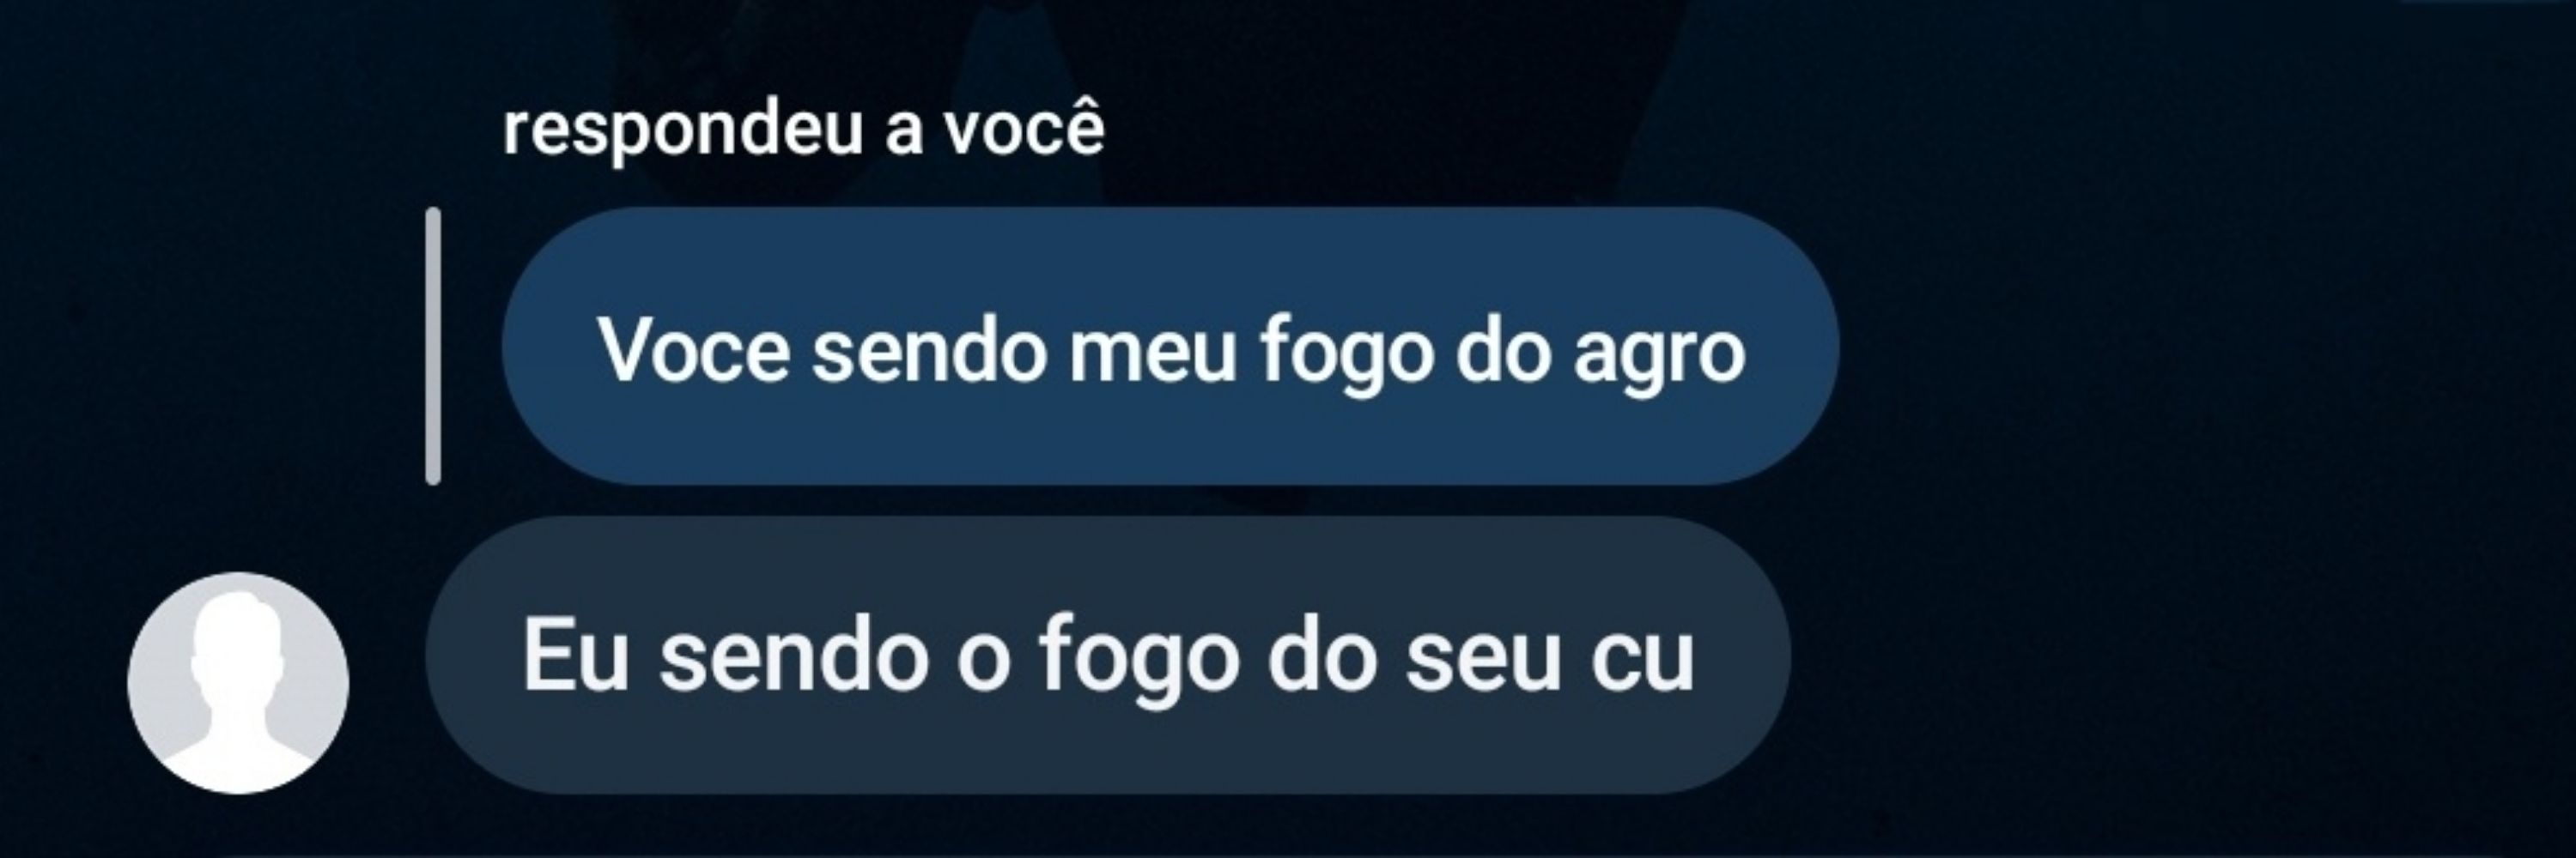Select the quoted message 'Voce sendo meu fogo do agro'
Viewport: 2576px width, 858px height.
pos(1170,346)
